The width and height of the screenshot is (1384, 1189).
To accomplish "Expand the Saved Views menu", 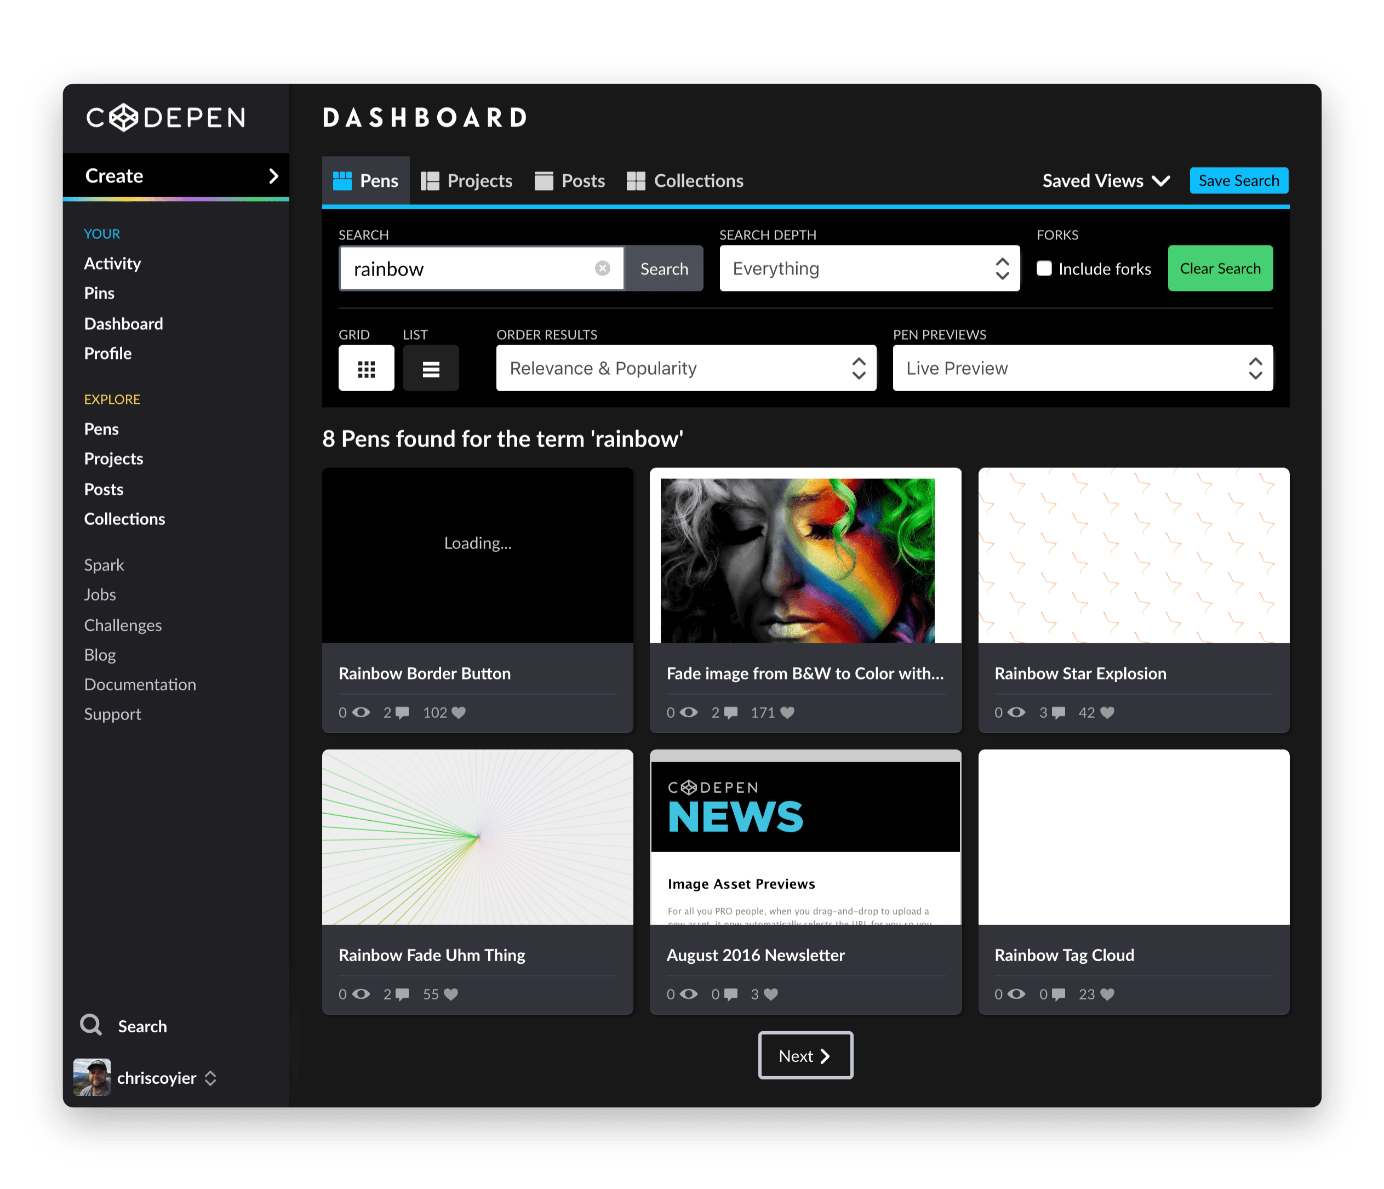I will [x=1106, y=181].
